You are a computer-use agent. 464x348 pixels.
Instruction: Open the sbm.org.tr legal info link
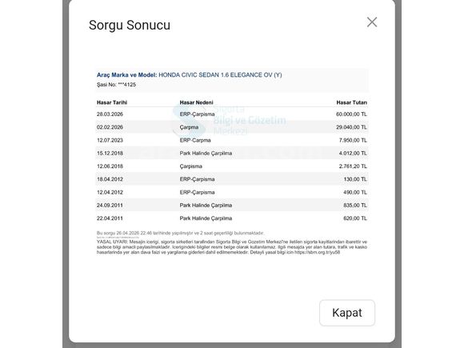pyautogui.click(x=317, y=253)
